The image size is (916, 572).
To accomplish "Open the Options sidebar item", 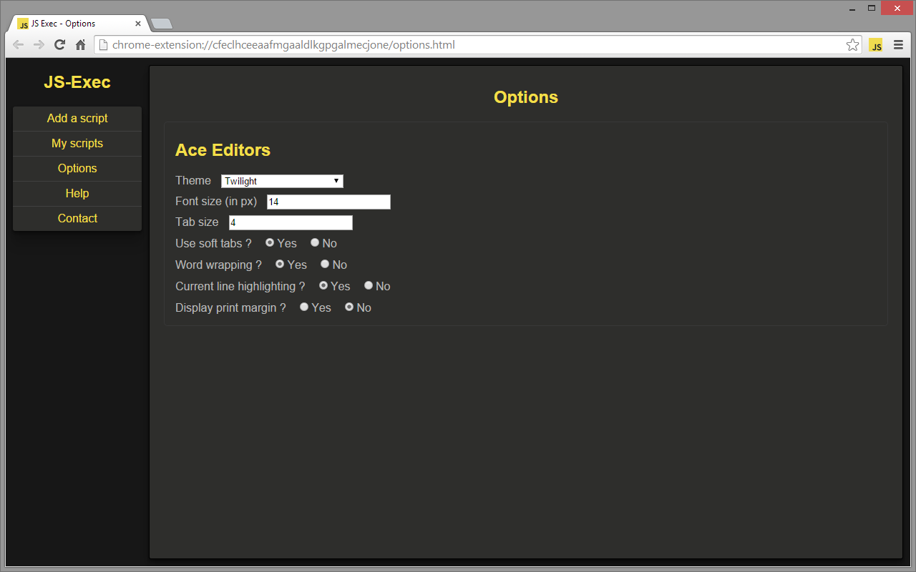I will coord(77,169).
